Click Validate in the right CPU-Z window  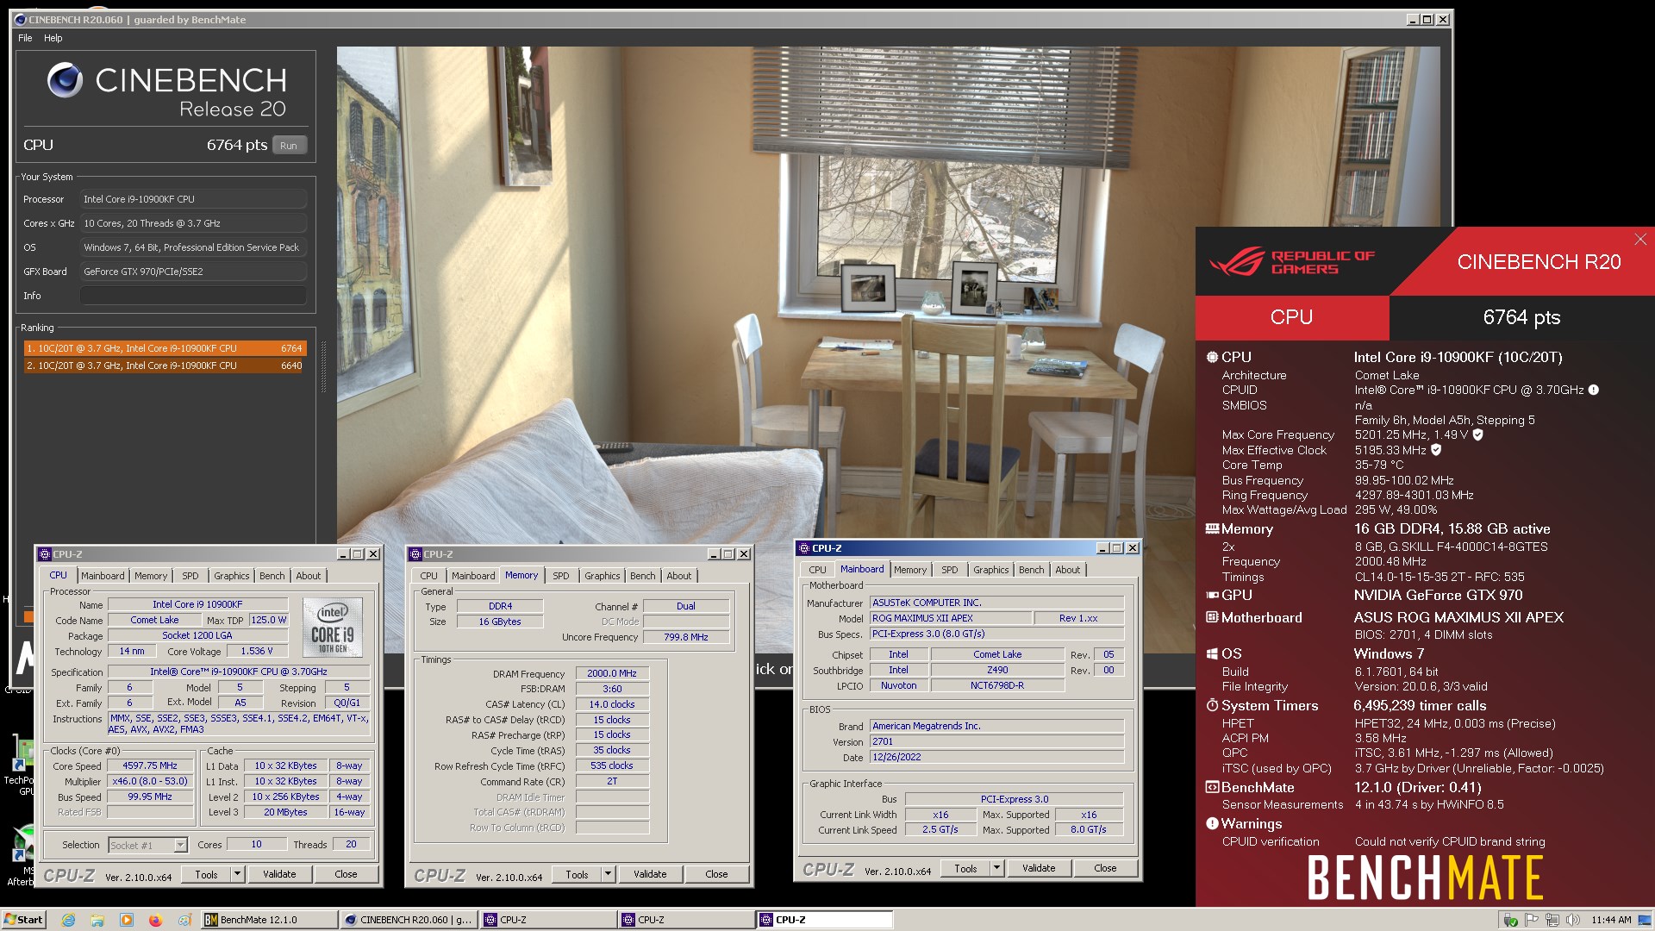tap(1039, 868)
